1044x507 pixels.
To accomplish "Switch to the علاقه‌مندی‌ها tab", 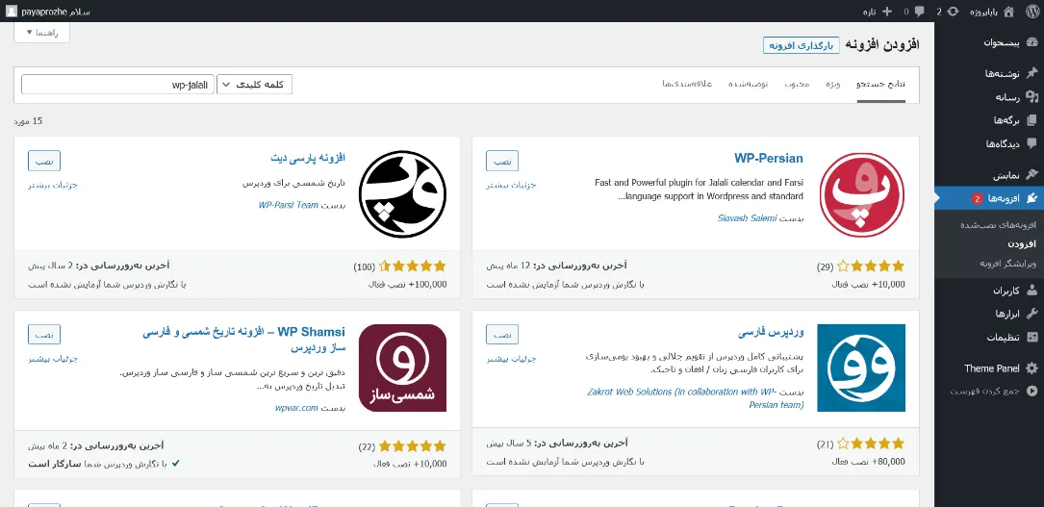I will [x=687, y=85].
